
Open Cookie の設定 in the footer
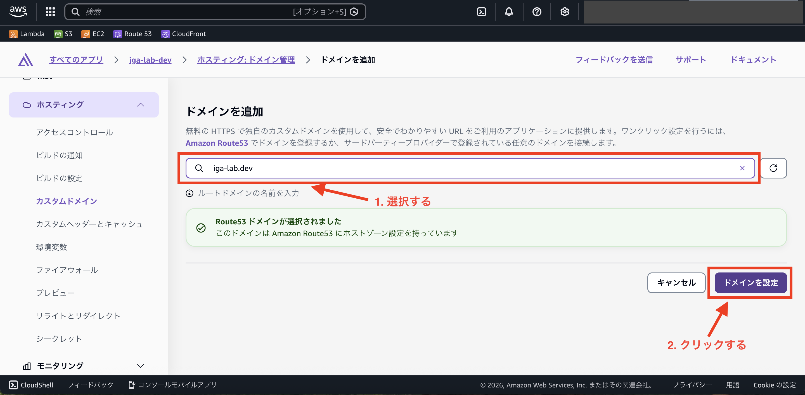click(774, 385)
